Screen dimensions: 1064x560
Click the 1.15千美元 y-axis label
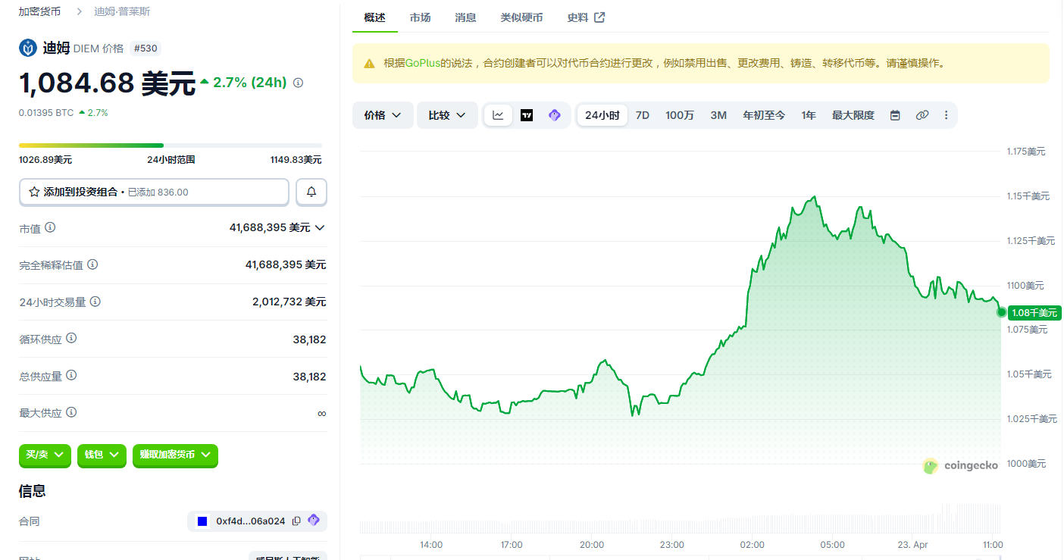coord(1028,196)
